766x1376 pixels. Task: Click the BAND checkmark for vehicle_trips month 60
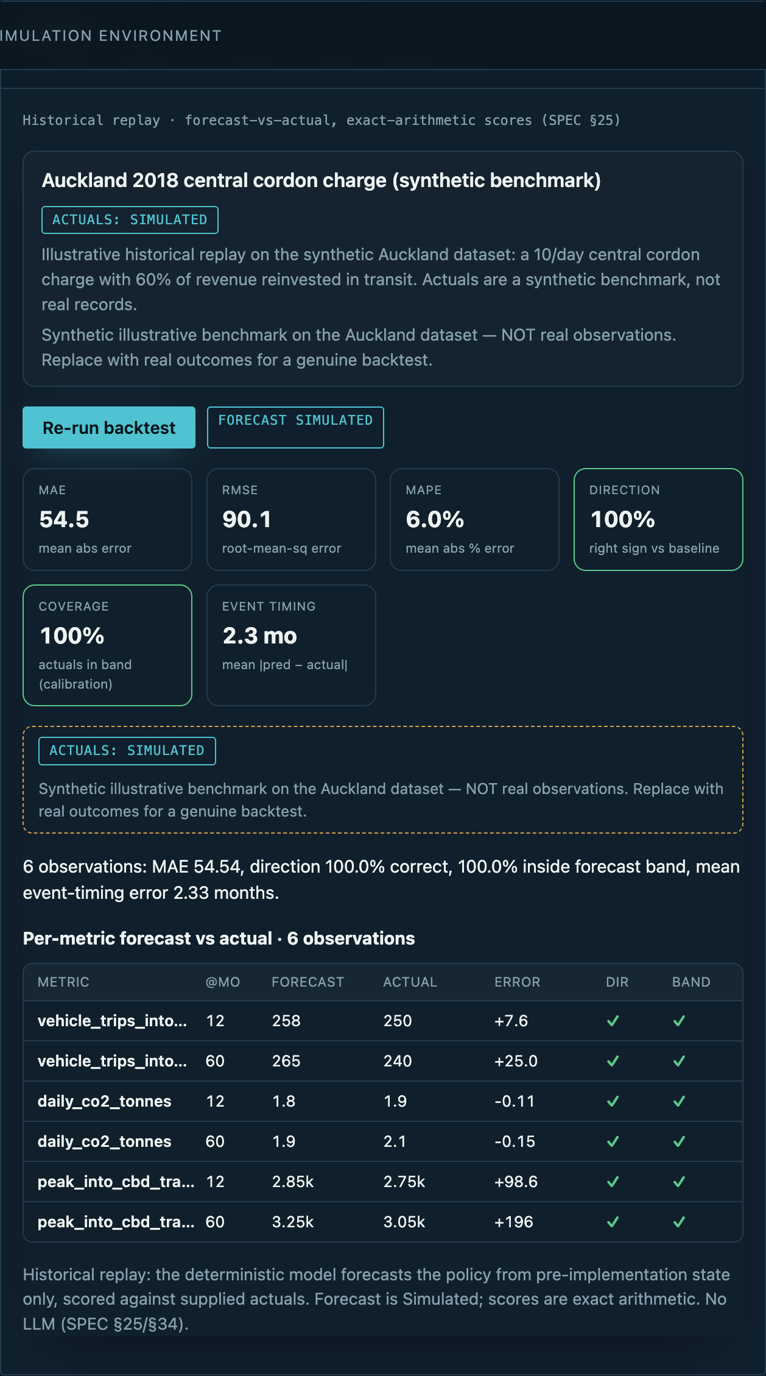tap(680, 1061)
